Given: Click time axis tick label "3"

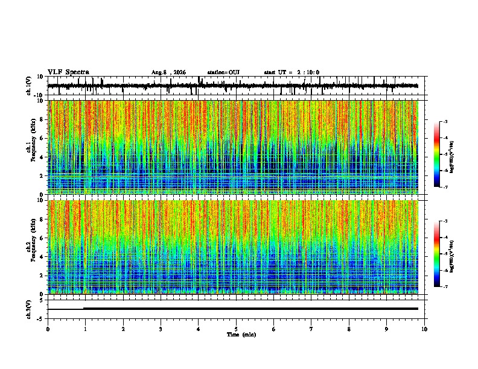Looking at the screenshot, I should click(x=161, y=329).
